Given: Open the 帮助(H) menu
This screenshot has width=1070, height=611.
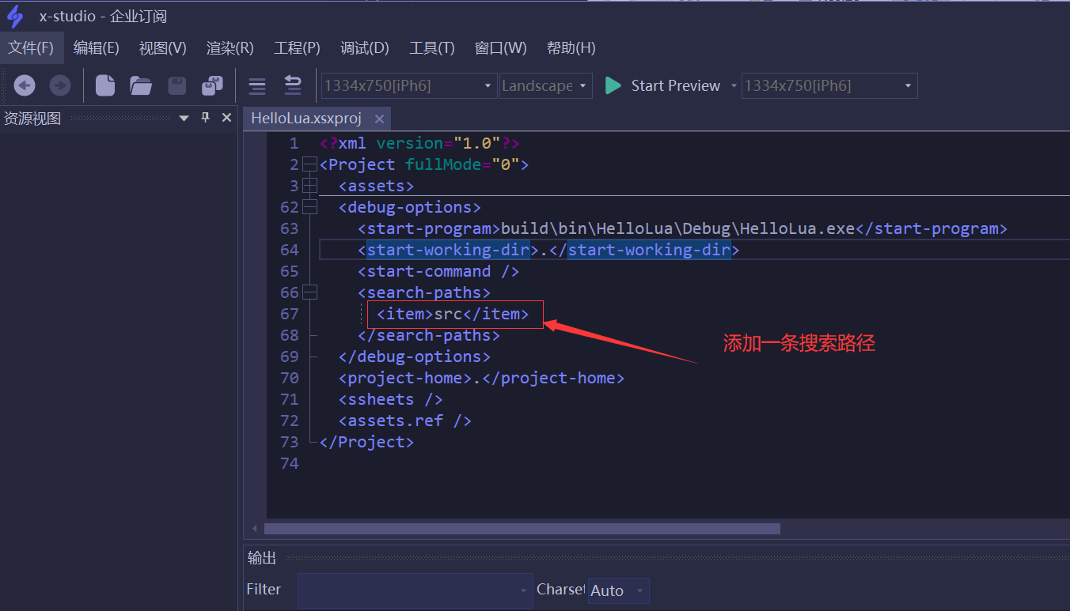Looking at the screenshot, I should click(571, 48).
